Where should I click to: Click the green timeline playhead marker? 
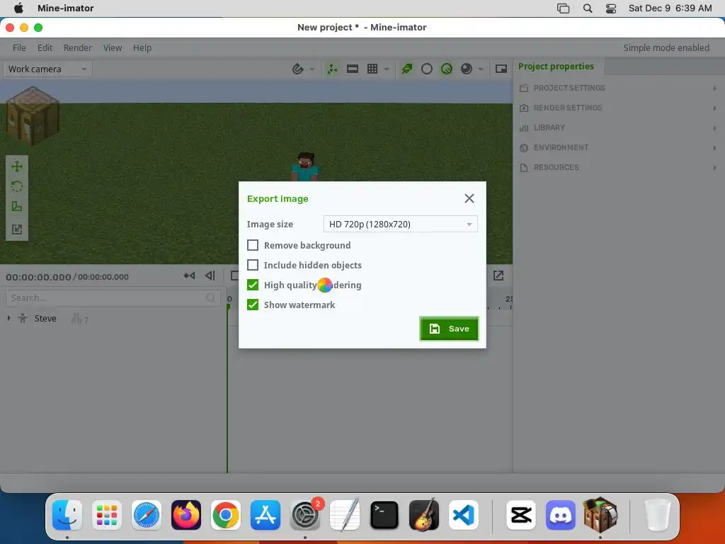tap(229, 306)
